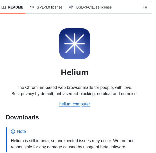Click the blue Note label
Screen dimensions: 156x153
[x=22, y=132]
